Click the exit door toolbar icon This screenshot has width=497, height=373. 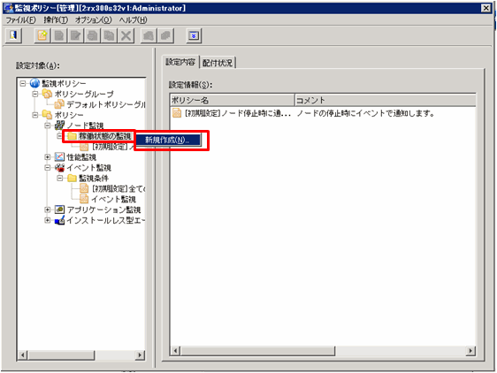13,35
